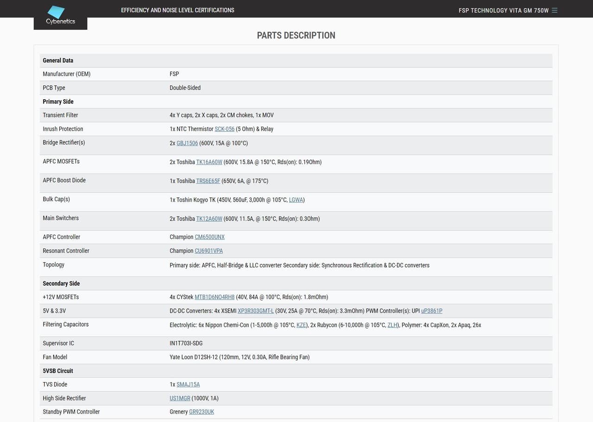The width and height of the screenshot is (593, 422).
Task: Open Efficiency and Noise Level Certifications header
Action: pos(177,10)
